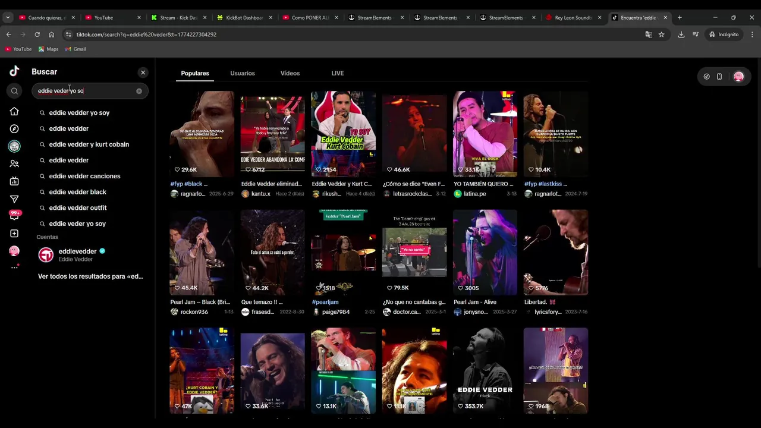Go to the Home feed icon
This screenshot has width=761, height=428.
14,111
